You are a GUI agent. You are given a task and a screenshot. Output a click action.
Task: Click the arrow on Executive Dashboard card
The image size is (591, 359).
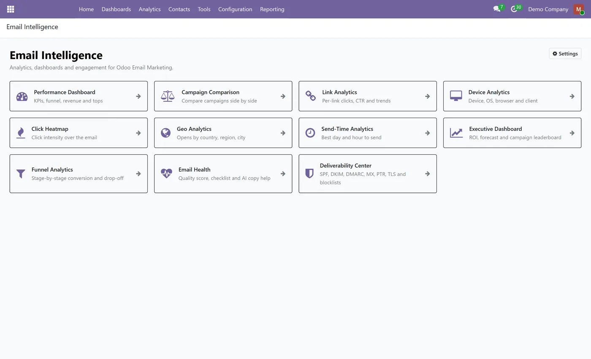pos(572,133)
